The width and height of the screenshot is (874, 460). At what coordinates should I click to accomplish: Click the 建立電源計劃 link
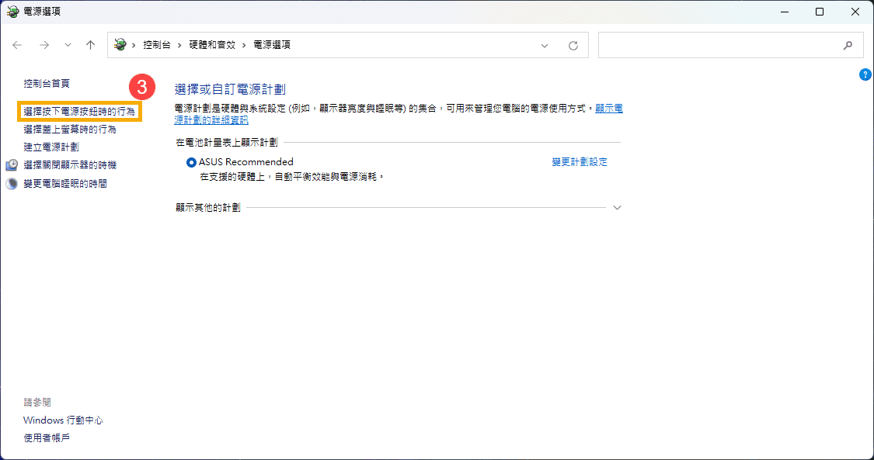[51, 147]
